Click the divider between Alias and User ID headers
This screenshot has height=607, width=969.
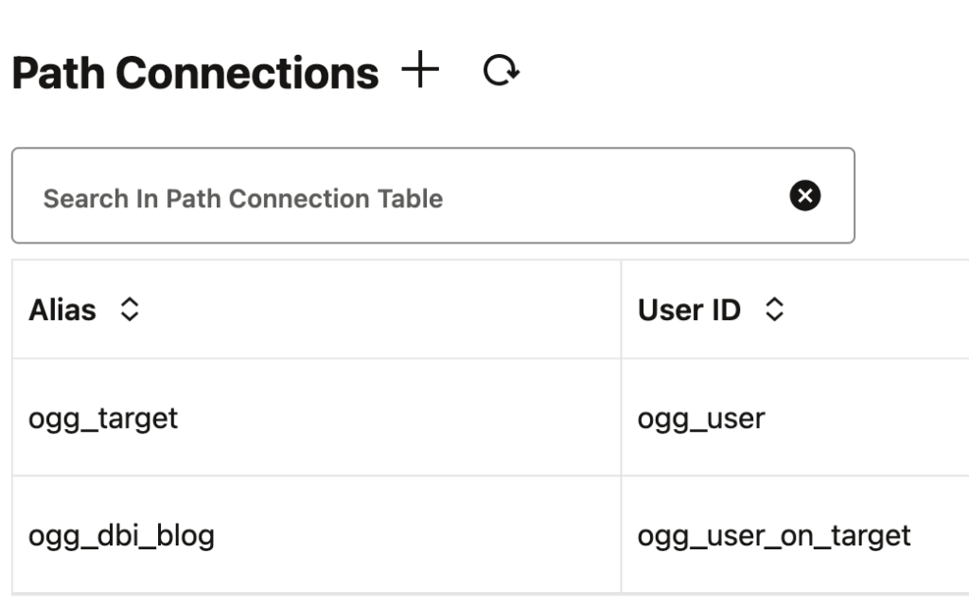[621, 309]
